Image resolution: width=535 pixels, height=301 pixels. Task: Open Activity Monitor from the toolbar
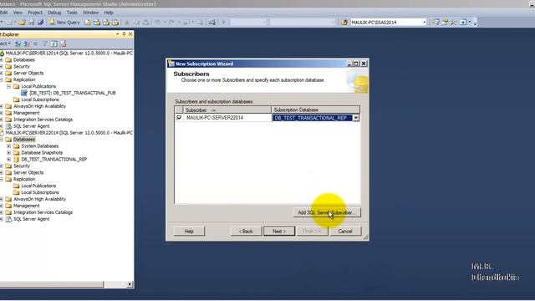[x=212, y=23]
